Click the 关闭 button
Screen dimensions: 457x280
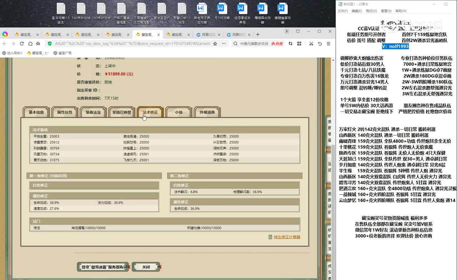tap(146, 267)
